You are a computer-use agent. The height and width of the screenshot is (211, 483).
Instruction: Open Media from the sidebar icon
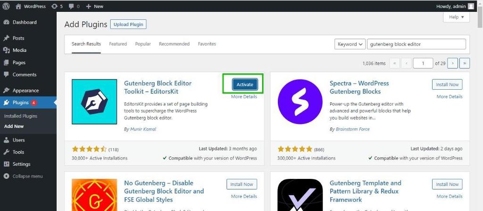(7, 50)
